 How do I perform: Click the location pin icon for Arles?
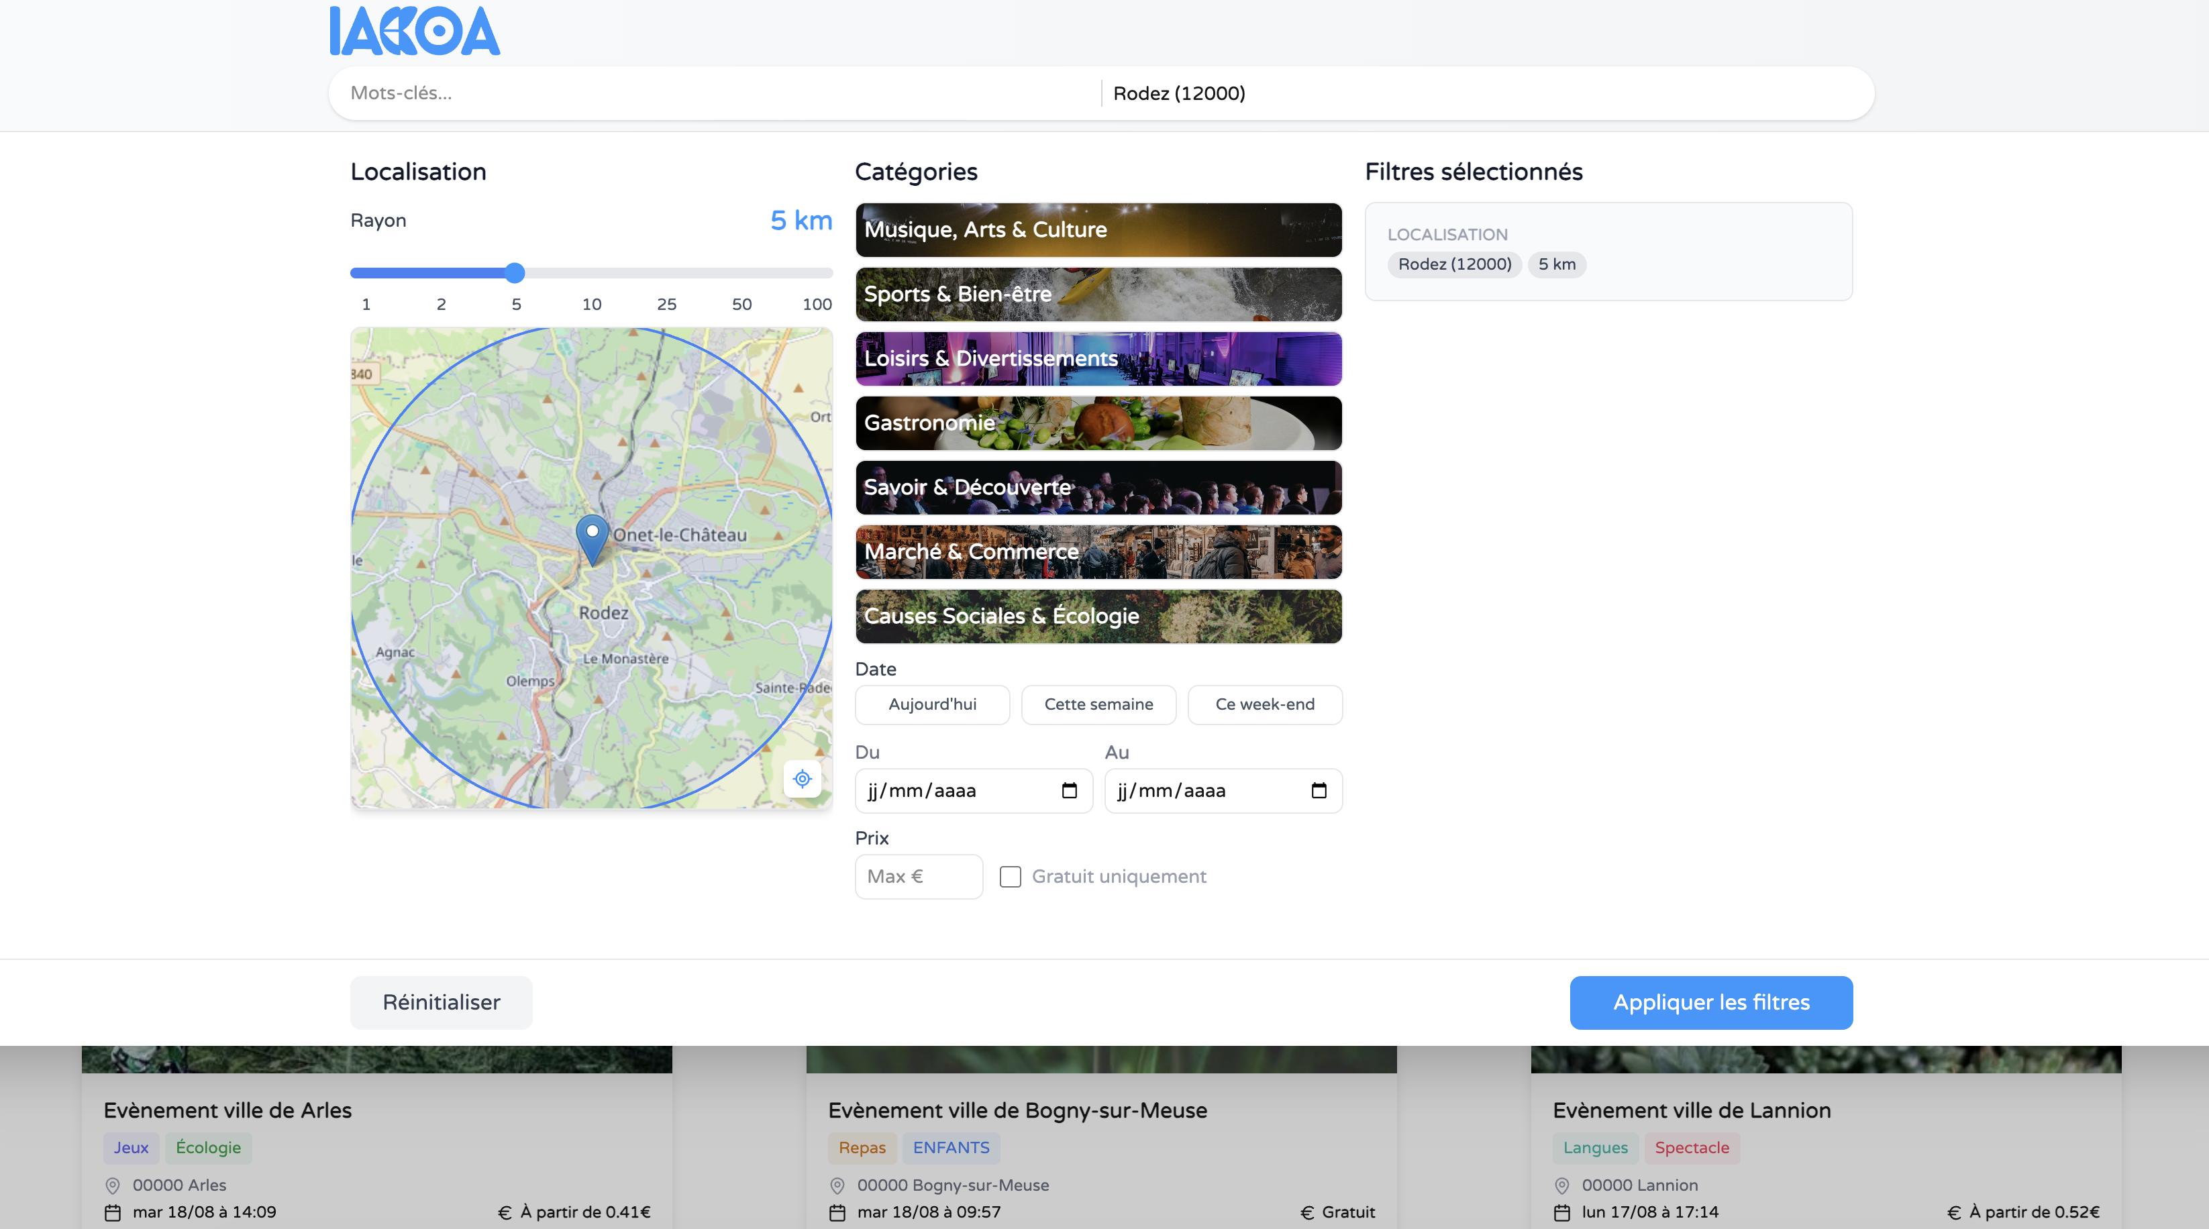click(x=112, y=1185)
